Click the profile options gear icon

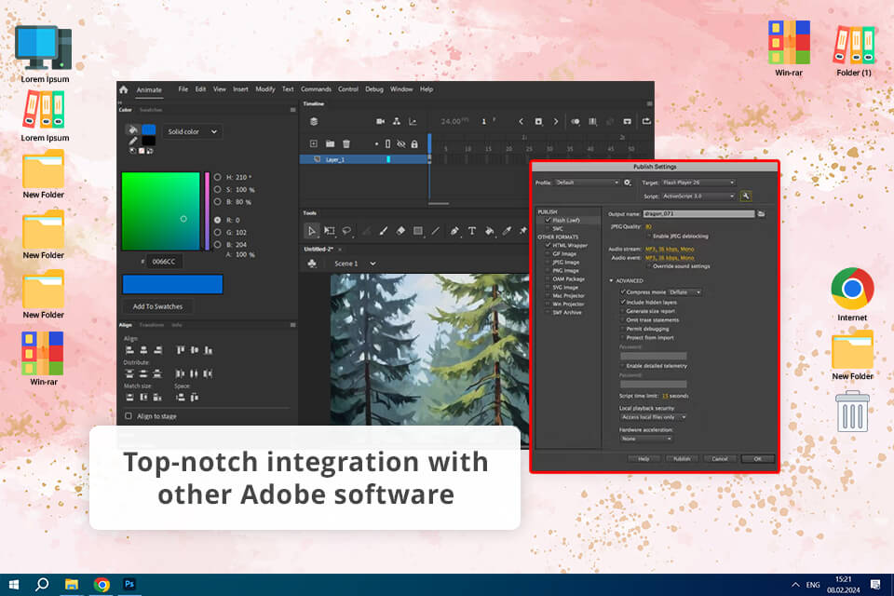[x=627, y=183]
